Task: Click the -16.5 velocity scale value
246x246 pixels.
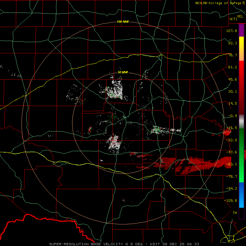Action: click(232, 128)
